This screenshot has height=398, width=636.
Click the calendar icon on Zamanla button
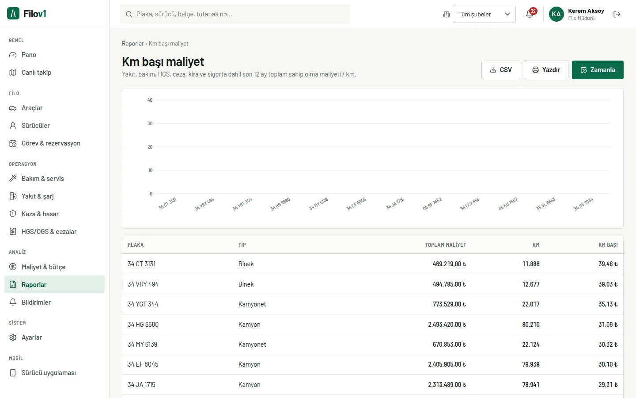click(x=584, y=70)
